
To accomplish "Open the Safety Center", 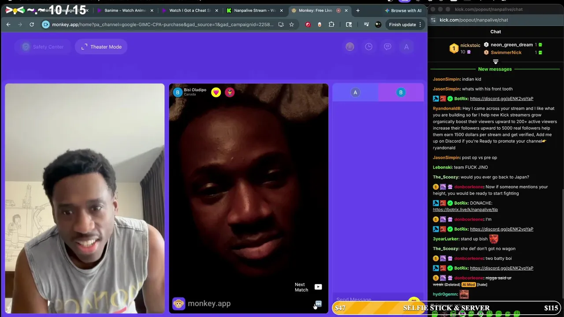I will 44,47.
